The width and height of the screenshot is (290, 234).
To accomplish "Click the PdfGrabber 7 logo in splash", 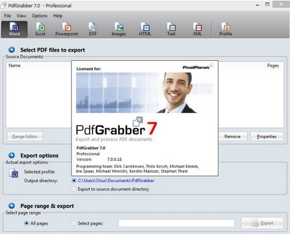I will [117, 127].
